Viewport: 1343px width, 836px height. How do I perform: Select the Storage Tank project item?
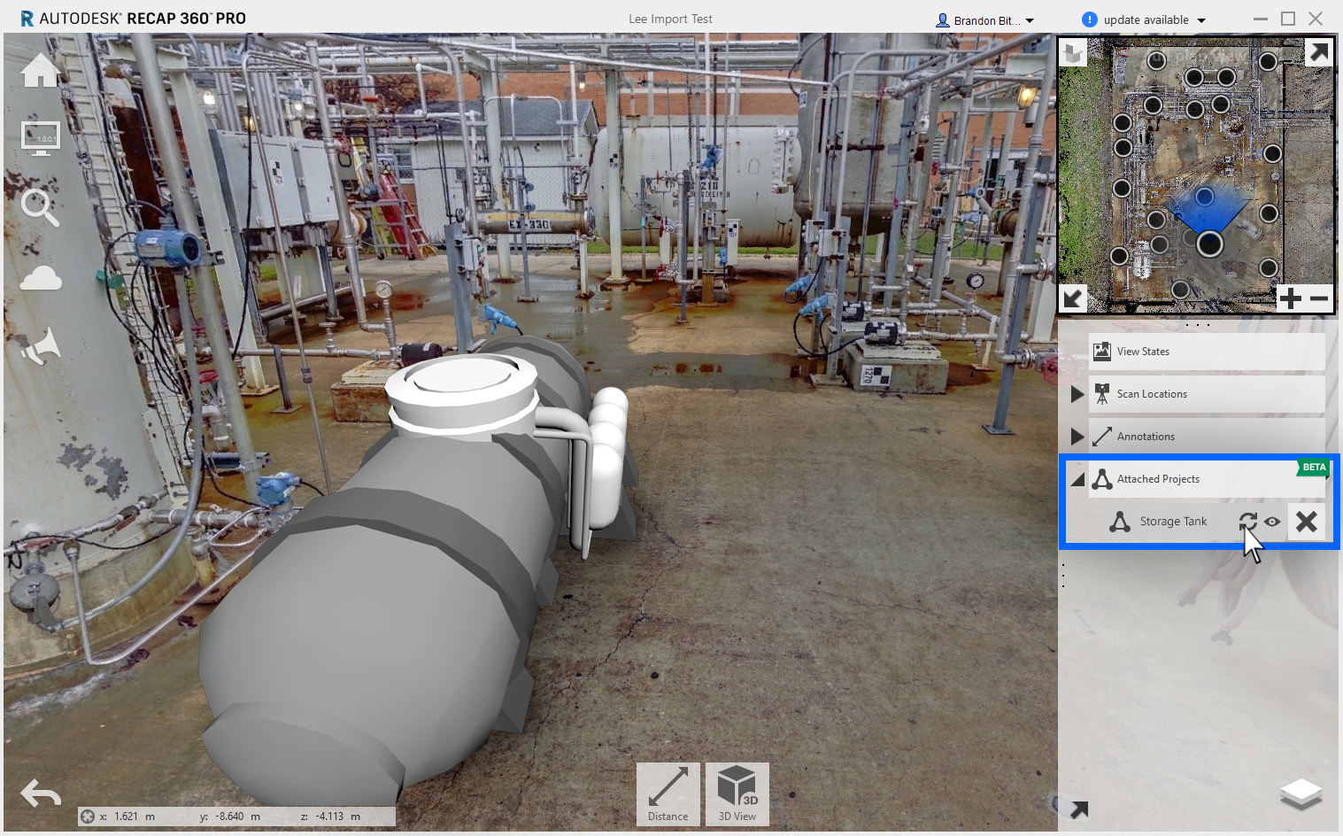click(x=1173, y=522)
